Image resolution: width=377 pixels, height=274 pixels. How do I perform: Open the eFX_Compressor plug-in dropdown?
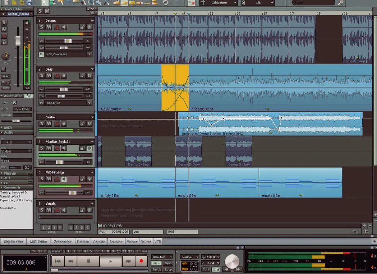click(89, 54)
